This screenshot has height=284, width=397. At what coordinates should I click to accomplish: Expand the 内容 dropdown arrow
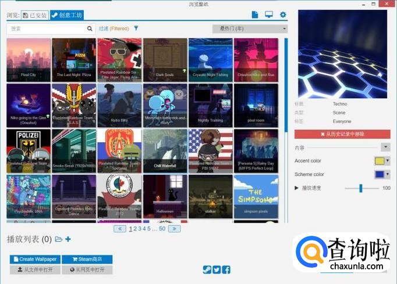(385, 147)
